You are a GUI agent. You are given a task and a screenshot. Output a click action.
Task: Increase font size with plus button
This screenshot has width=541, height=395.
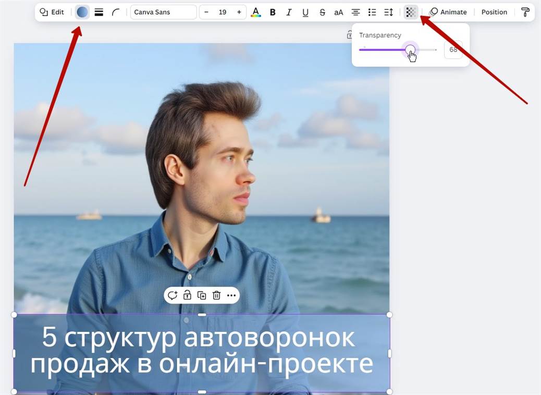(239, 12)
